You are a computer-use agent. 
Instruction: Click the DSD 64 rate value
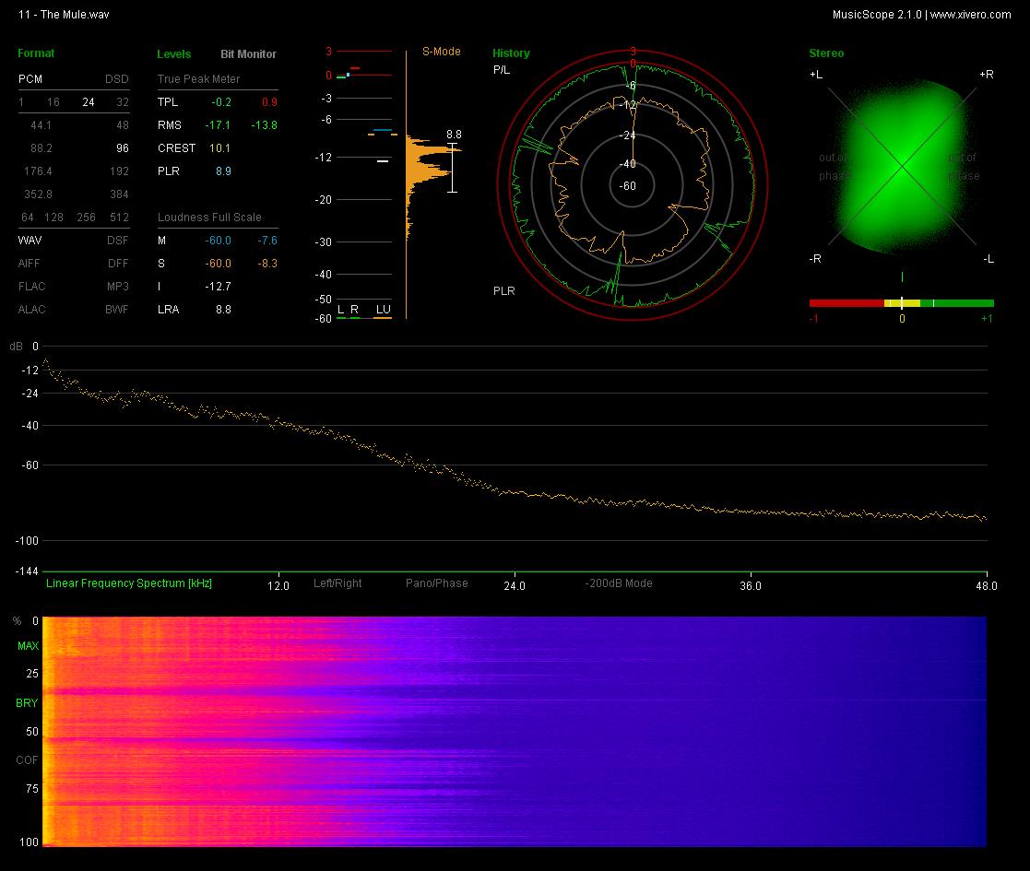(27, 217)
